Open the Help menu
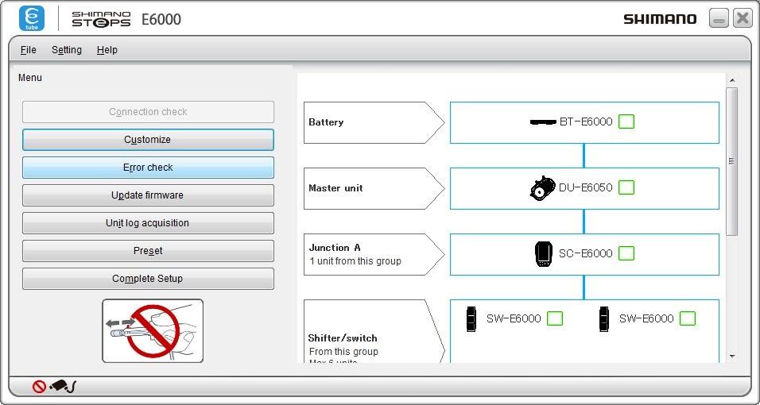The image size is (760, 405). tap(107, 50)
